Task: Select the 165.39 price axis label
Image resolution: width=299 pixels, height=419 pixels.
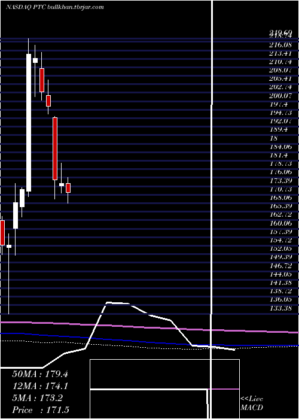Action: tap(280, 207)
